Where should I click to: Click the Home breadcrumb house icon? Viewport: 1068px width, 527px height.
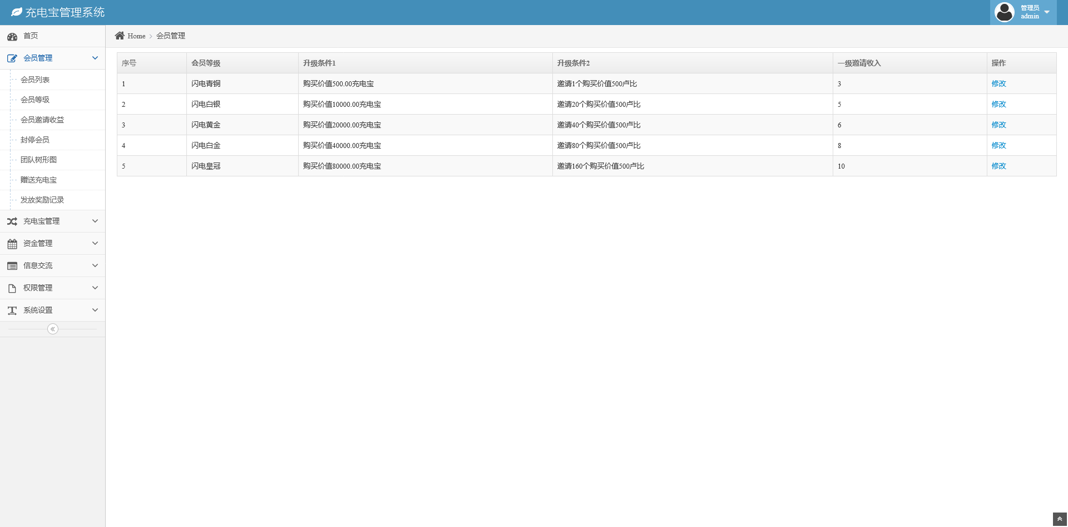[x=120, y=36]
